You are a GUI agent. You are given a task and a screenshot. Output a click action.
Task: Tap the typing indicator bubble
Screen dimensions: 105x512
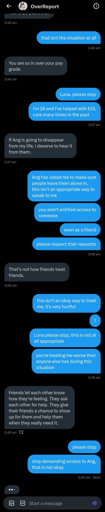pos(12,489)
